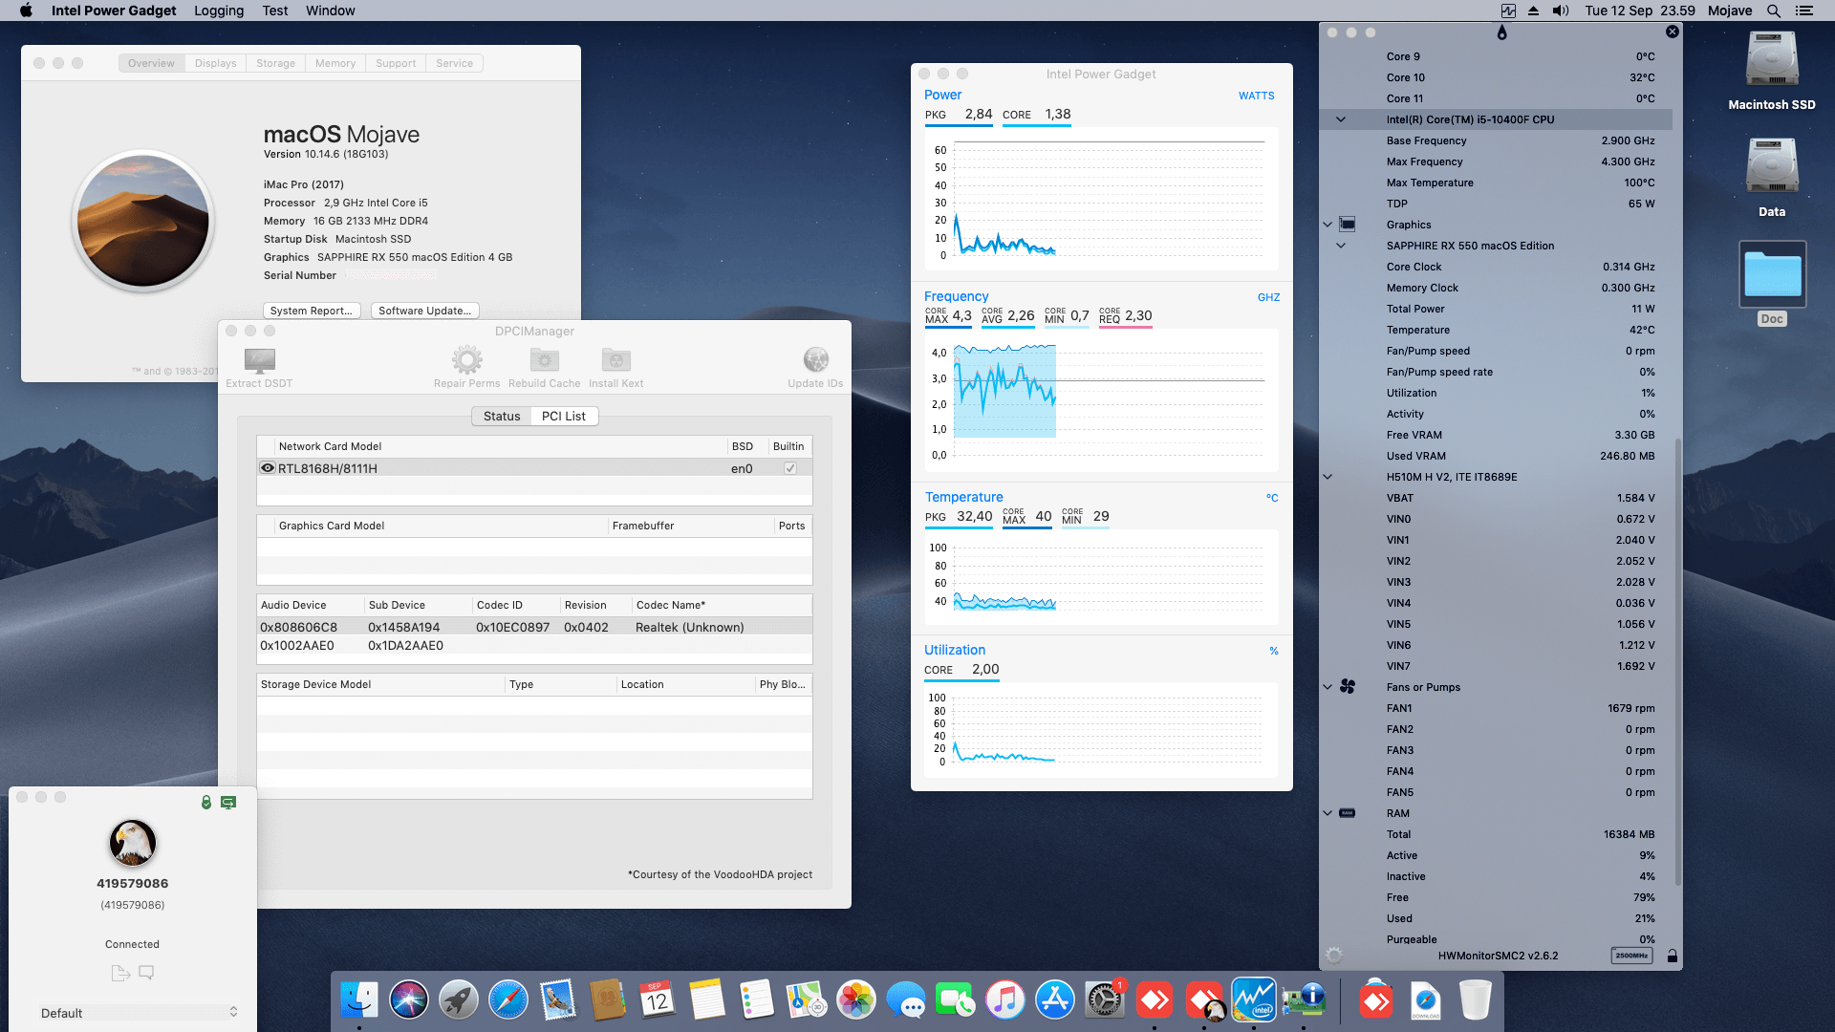The image size is (1835, 1032).
Task: Select PCI List tab in DPCIManager
Action: (x=564, y=416)
